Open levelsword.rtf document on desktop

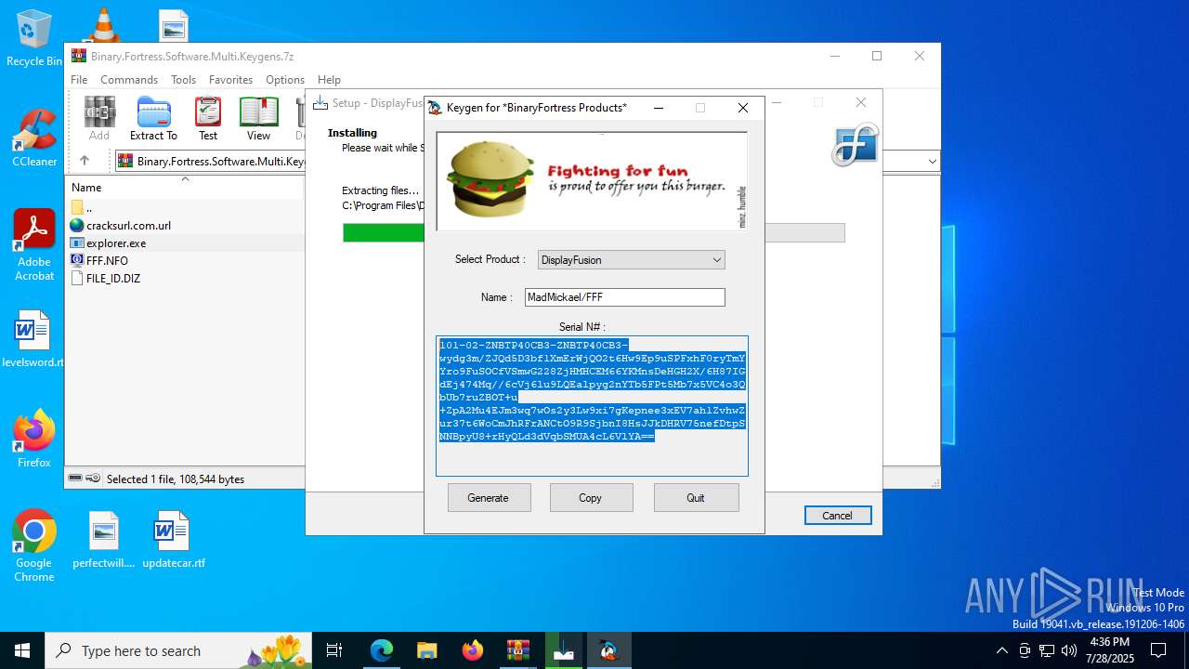point(33,339)
